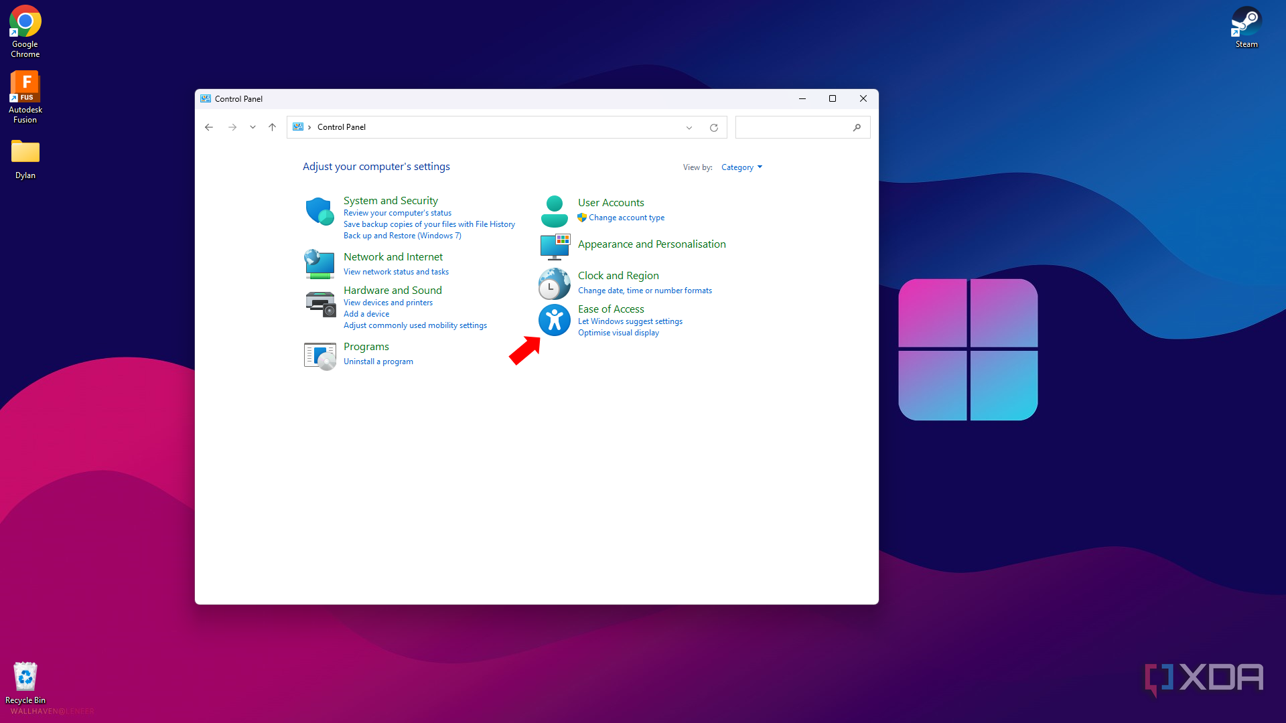The width and height of the screenshot is (1286, 723).
Task: Click the Forward navigation arrow
Action: pos(232,127)
